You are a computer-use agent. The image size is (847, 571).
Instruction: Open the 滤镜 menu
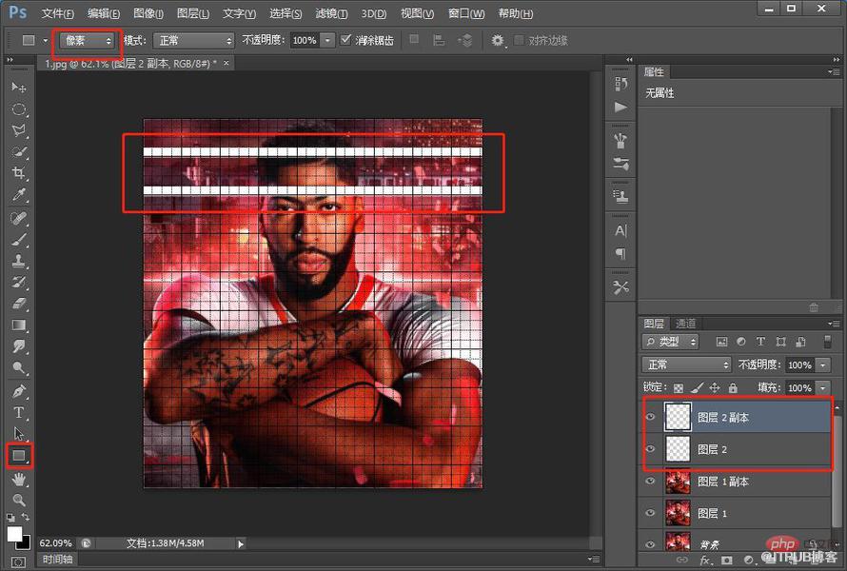331,13
